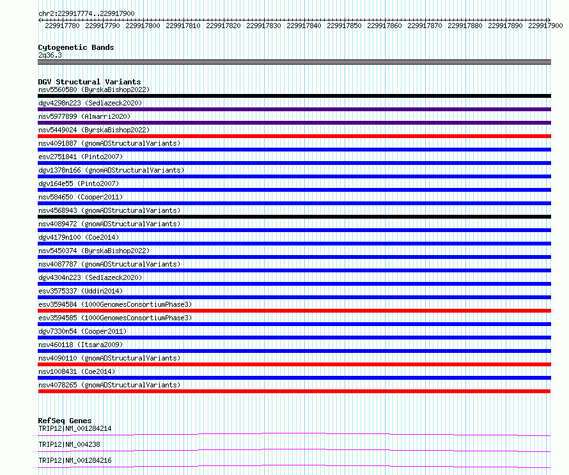The image size is (569, 475).
Task: Open variant nsv4090110 (gnomADStructuralVariants)
Action: (109, 358)
